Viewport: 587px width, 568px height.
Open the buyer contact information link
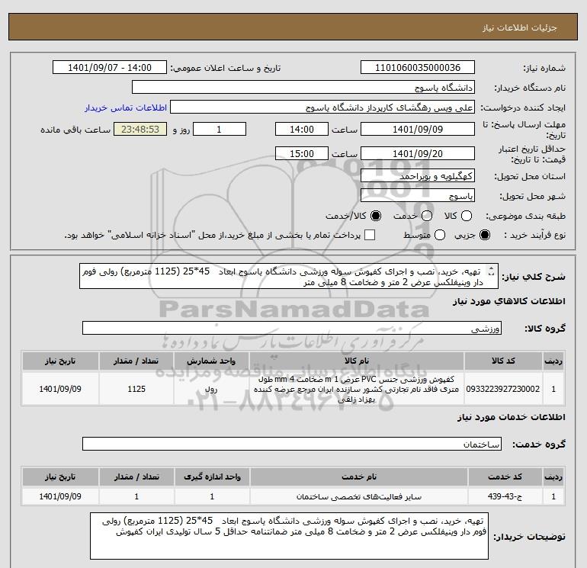pos(126,108)
